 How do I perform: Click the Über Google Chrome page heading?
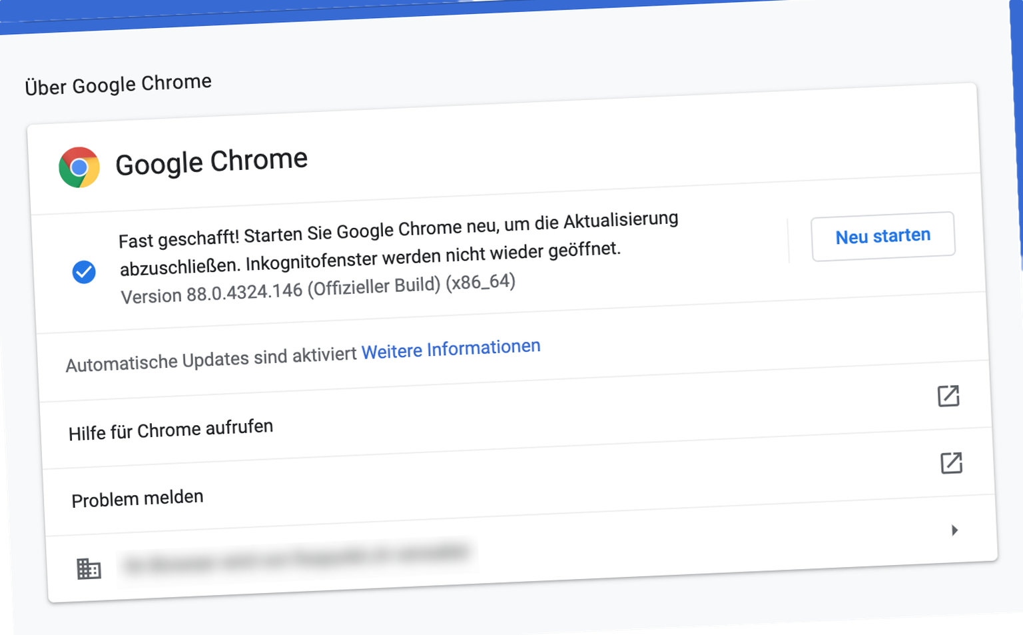[118, 85]
